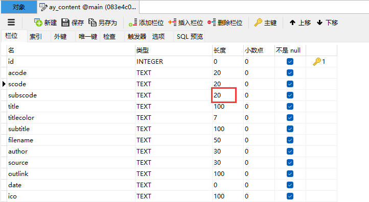Switch to the 对象 objects tab

19,7
